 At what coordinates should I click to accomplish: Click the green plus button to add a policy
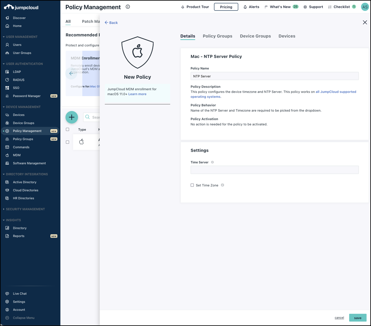click(x=71, y=117)
